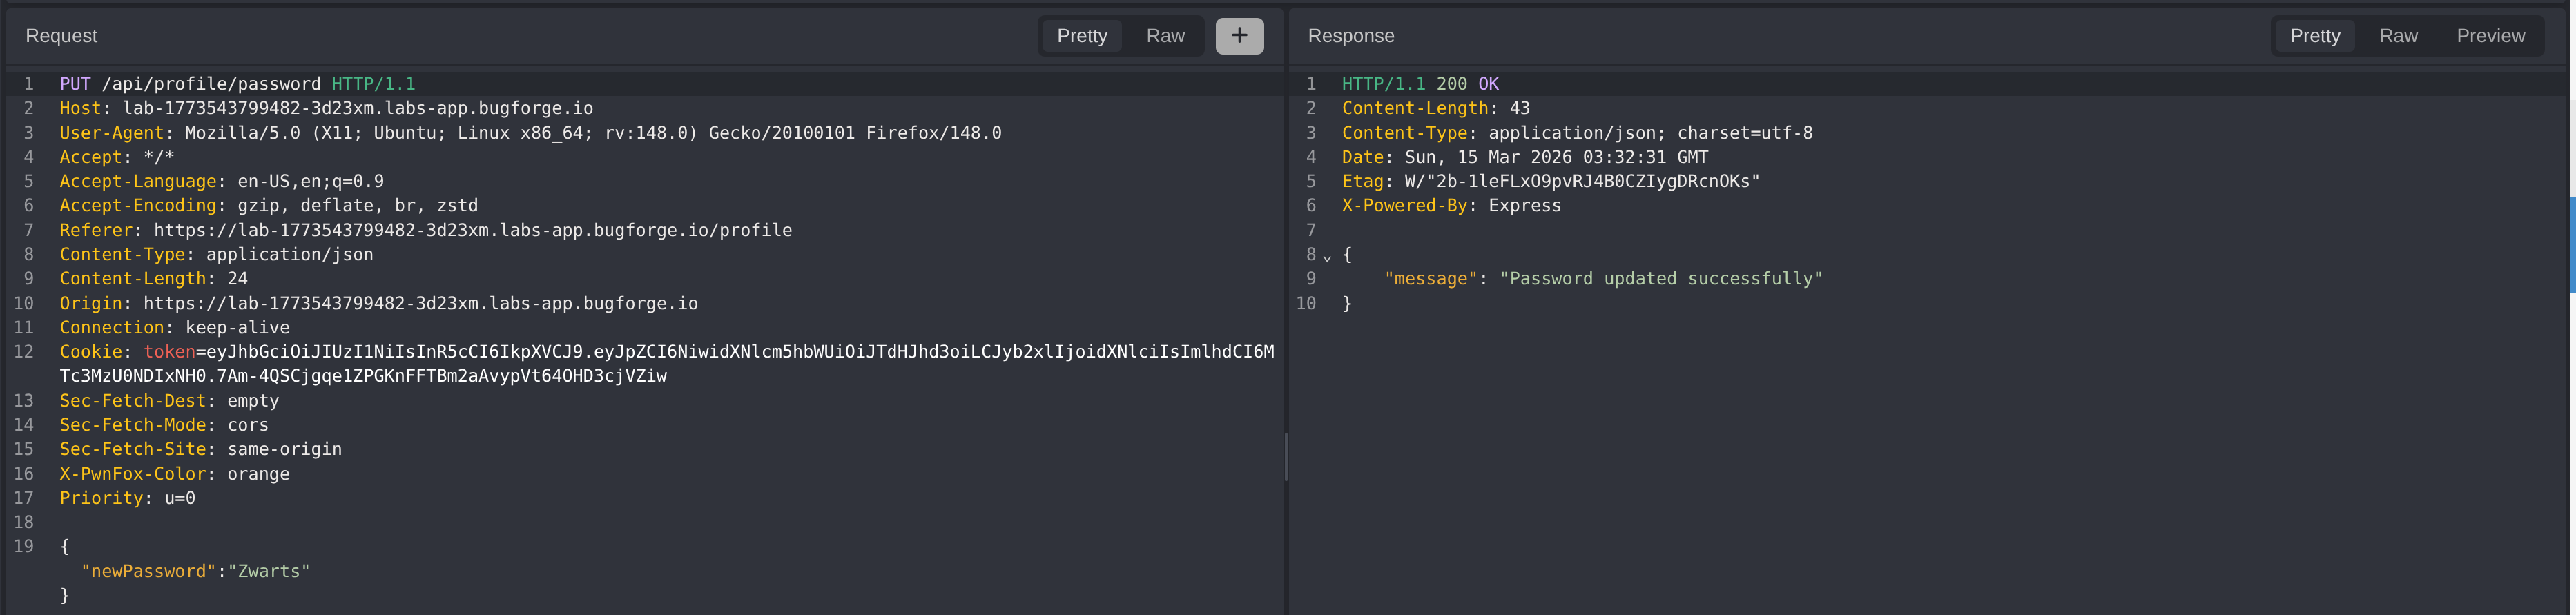Switch Request view to Raw tab
This screenshot has height=615, width=2576.
(1164, 36)
